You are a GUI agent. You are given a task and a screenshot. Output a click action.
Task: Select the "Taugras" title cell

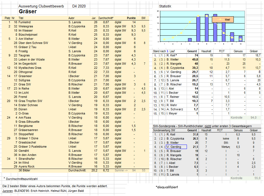pos(24,55)
